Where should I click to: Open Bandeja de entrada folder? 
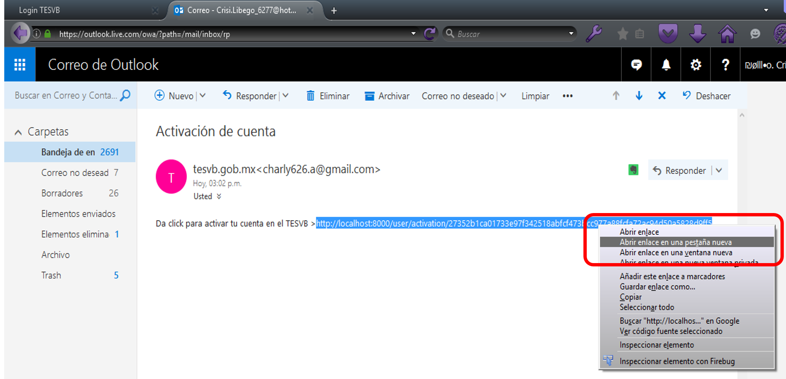(x=70, y=152)
